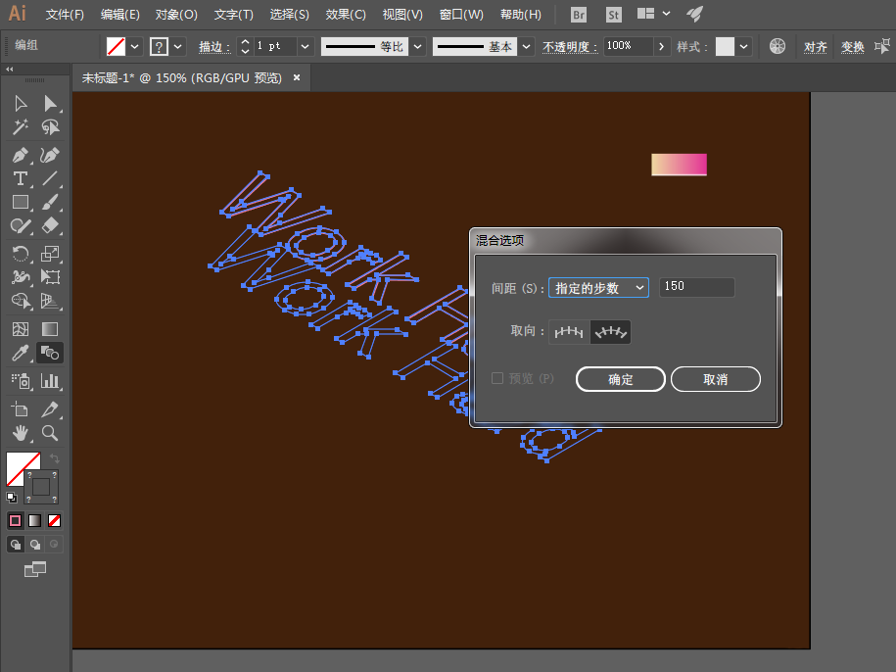Image resolution: width=896 pixels, height=672 pixels.
Task: Pick the Type tool
Action: [21, 178]
